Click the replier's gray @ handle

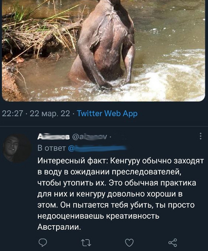(x=89, y=137)
